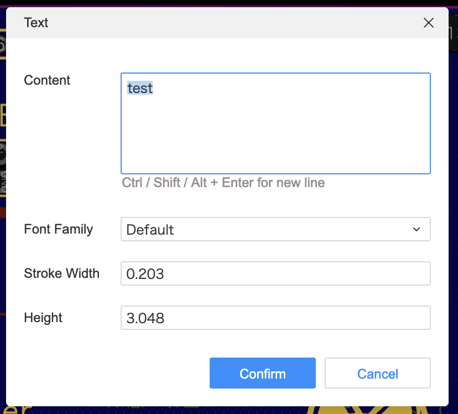Click the new line shortcut hint text
The height and width of the screenshot is (414, 458).
pos(223,183)
